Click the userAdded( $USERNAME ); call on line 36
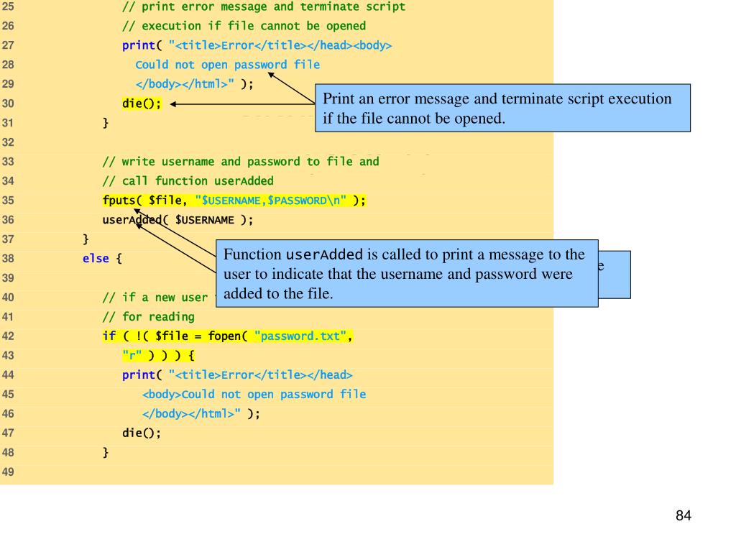Image resolution: width=736 pixels, height=552 pixels. click(178, 220)
